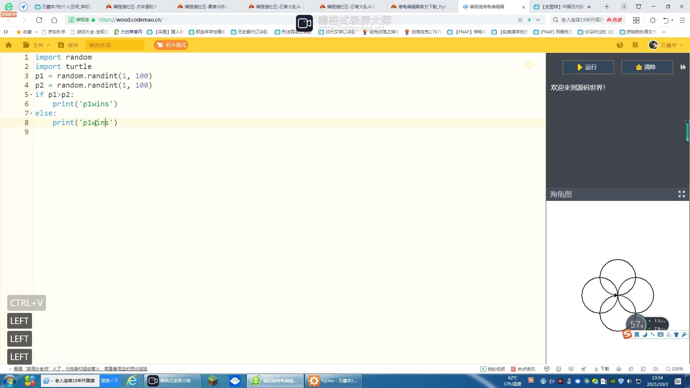The width and height of the screenshot is (690, 388).
Task: Click the browser refresh icon
Action: pyautogui.click(x=39, y=20)
